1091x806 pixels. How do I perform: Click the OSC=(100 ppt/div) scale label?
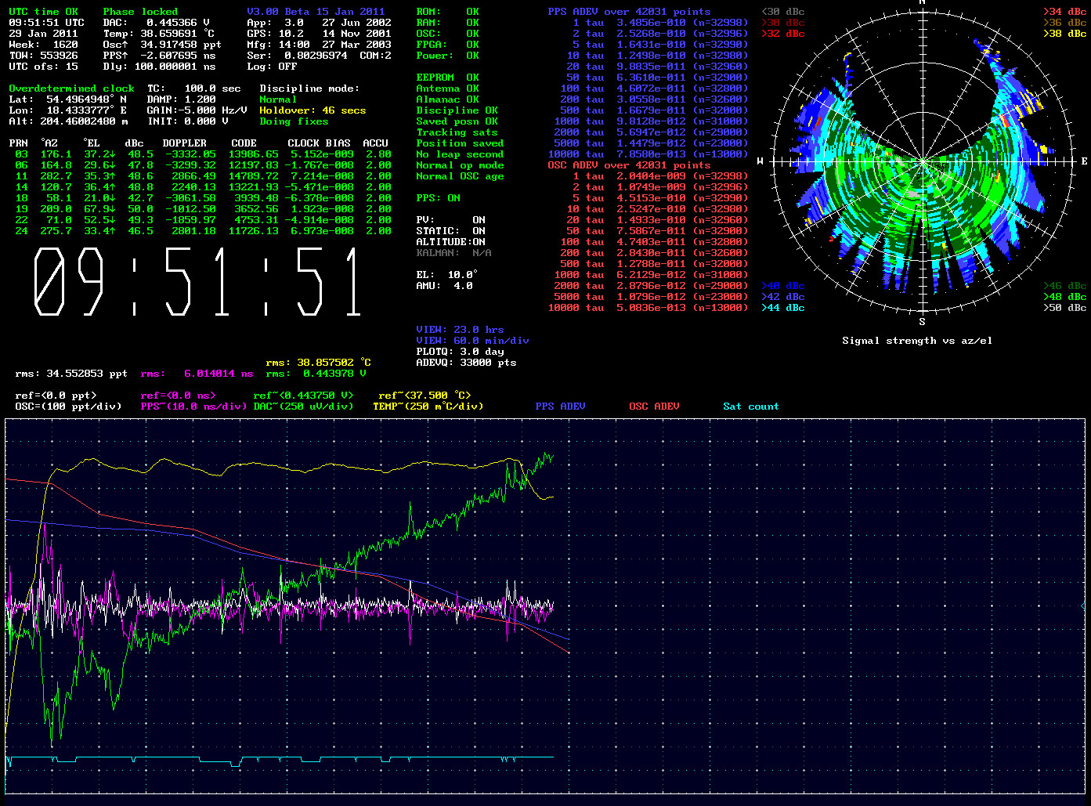(x=68, y=407)
